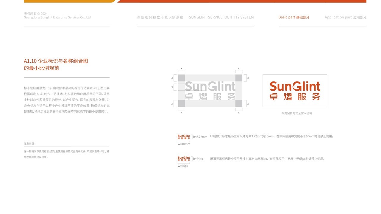The width and height of the screenshot is (381, 214).
Task: Switch to the Basic part 基础部分 tab
Action: [294, 17]
